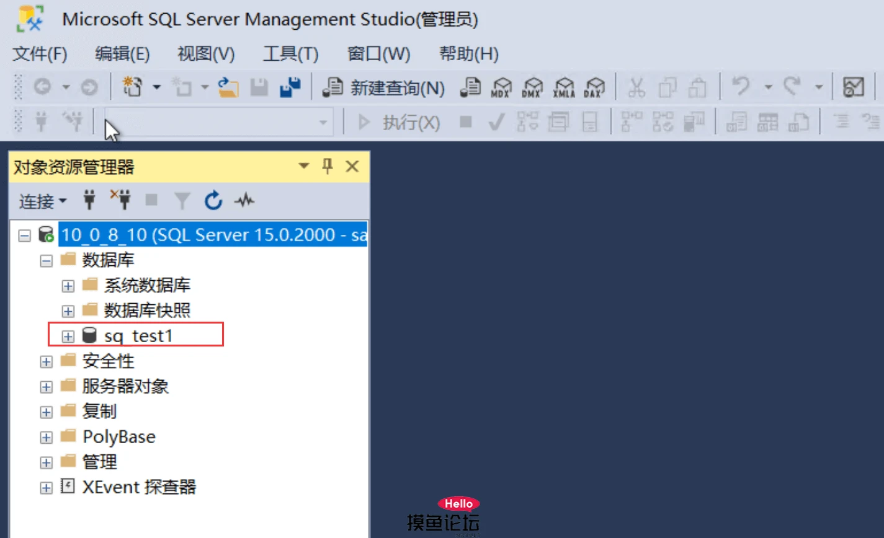Image resolution: width=884 pixels, height=538 pixels.
Task: Click the 执行(X) execute button
Action: click(x=400, y=122)
